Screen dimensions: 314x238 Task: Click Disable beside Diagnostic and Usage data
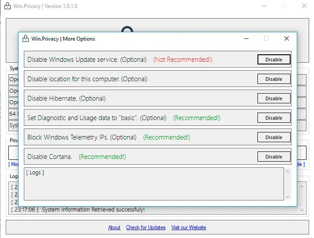click(x=274, y=118)
